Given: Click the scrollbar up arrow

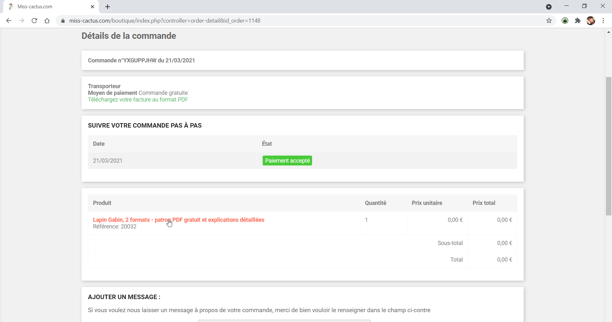Looking at the screenshot, I should (608, 32).
